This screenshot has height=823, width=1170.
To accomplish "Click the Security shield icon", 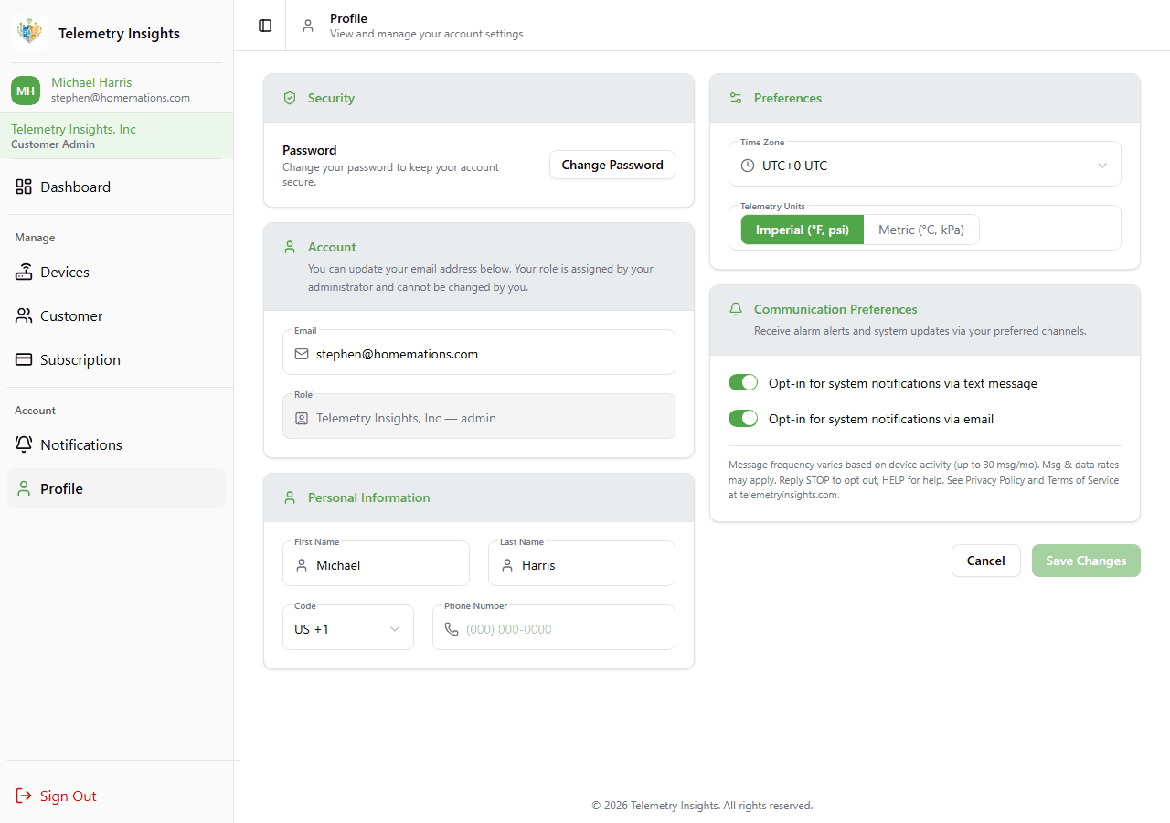I will tap(290, 98).
